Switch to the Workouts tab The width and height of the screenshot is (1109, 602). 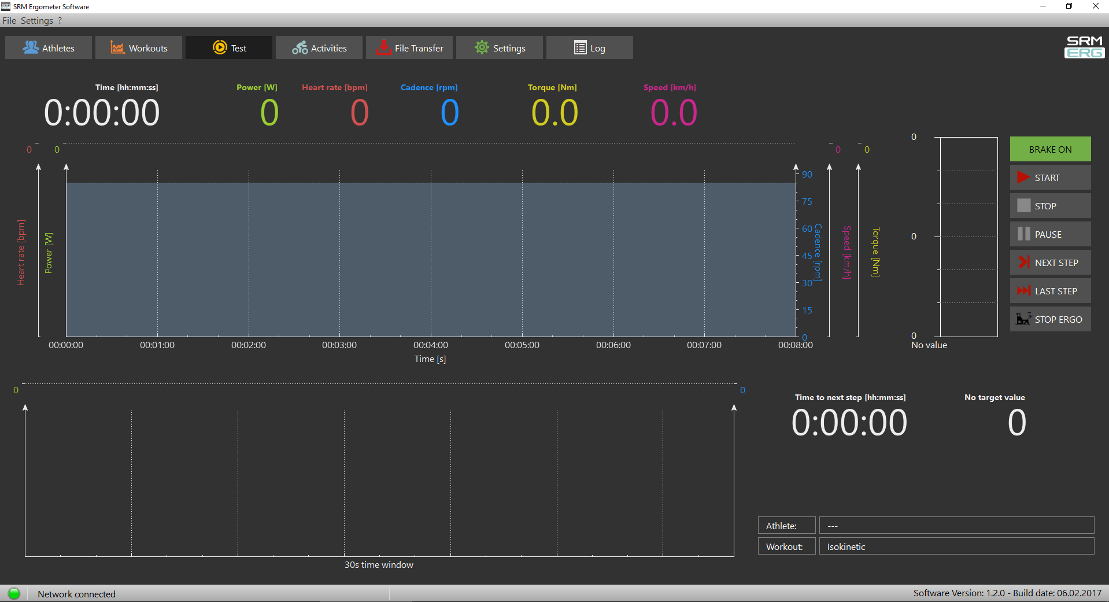139,47
